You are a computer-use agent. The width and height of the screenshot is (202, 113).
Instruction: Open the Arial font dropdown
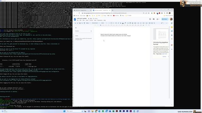pyautogui.click(x=104, y=23)
